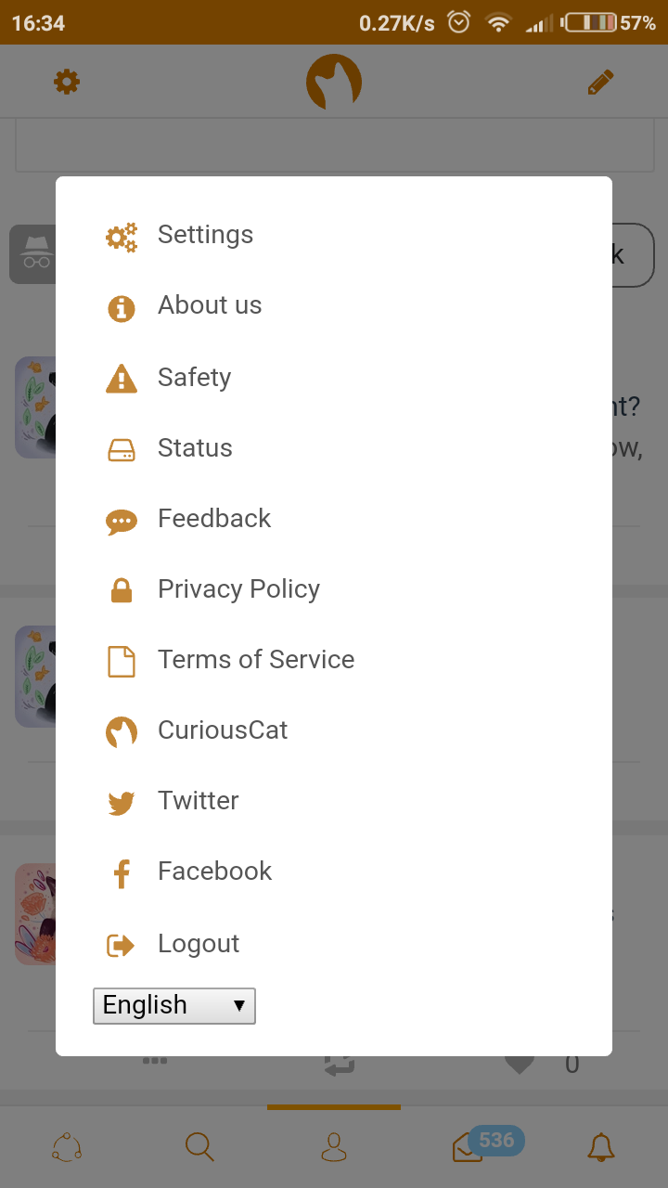
Task: Tap the search magnifier in bottom bar
Action: click(x=199, y=1148)
